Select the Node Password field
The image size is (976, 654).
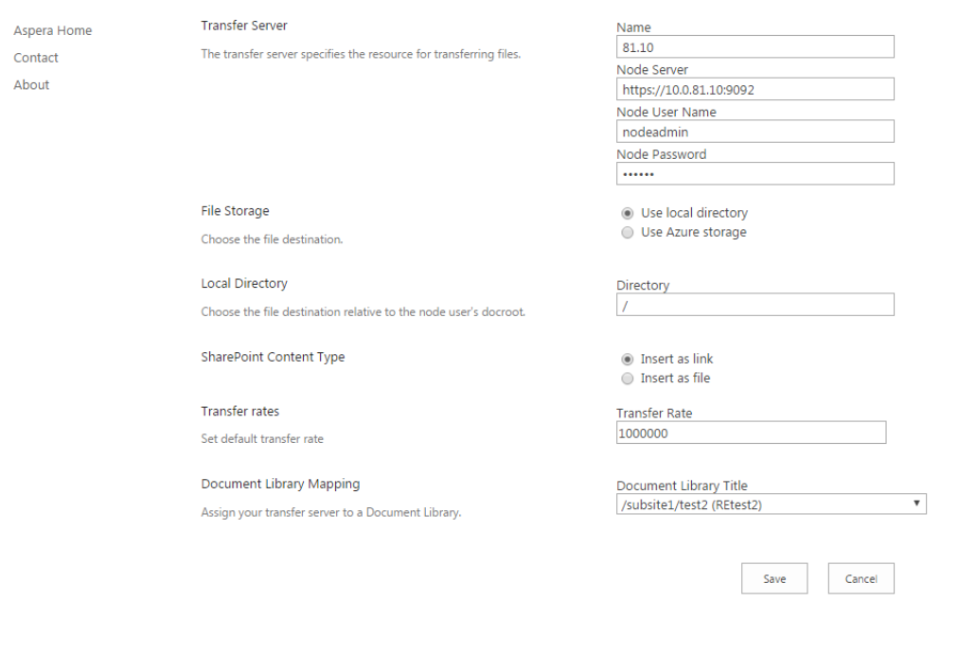pyautogui.click(x=754, y=174)
